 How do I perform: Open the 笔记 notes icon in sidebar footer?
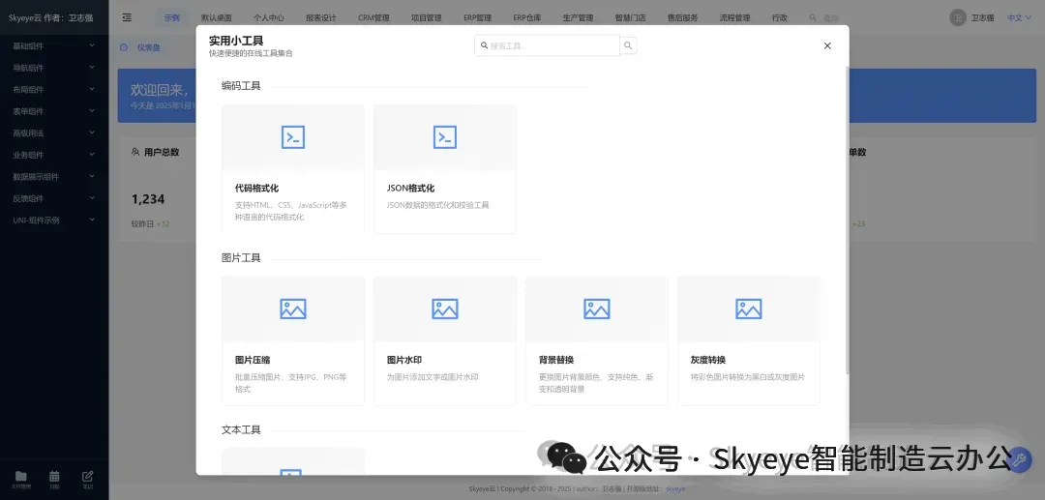pyautogui.click(x=87, y=476)
